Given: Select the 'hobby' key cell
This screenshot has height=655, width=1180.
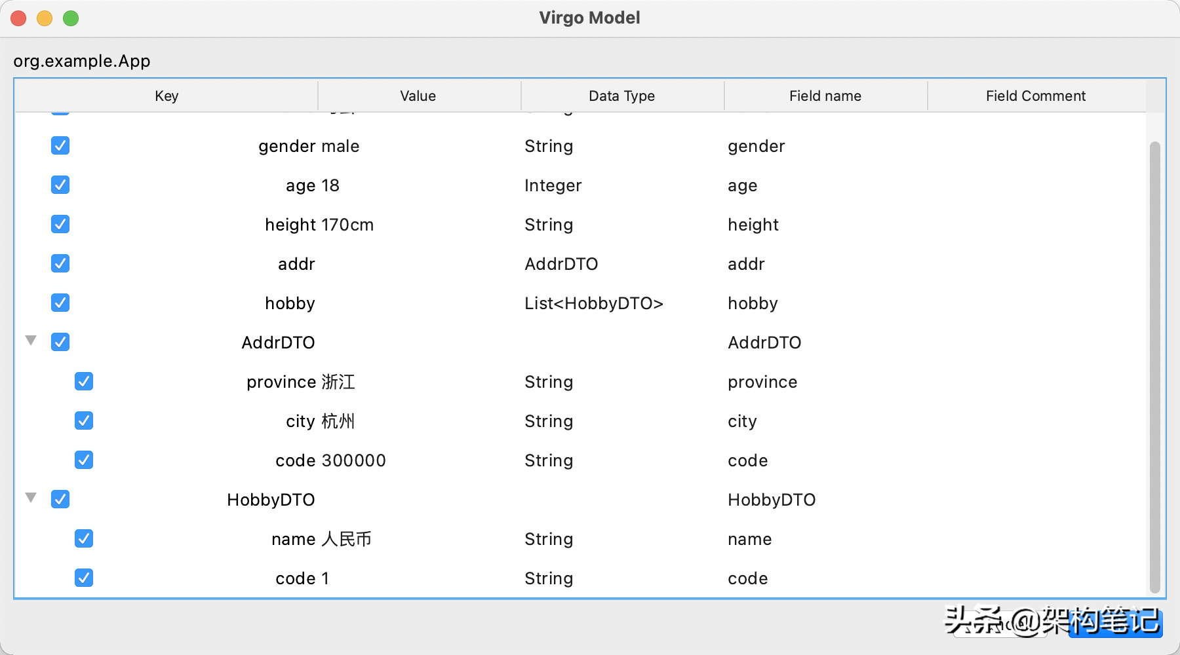Looking at the screenshot, I should click(x=290, y=303).
